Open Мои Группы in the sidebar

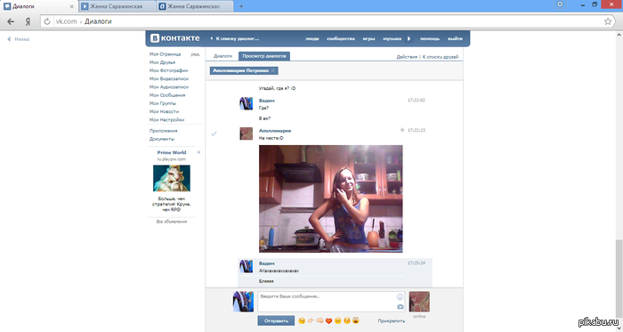(163, 103)
